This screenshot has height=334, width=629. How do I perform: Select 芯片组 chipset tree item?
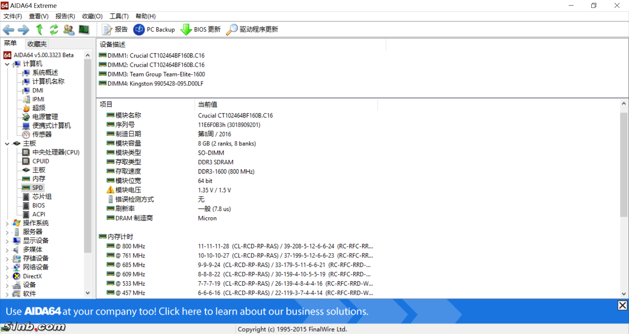click(x=42, y=196)
